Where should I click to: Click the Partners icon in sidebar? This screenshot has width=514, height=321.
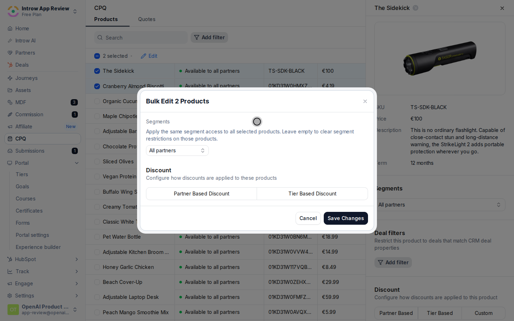(10, 53)
